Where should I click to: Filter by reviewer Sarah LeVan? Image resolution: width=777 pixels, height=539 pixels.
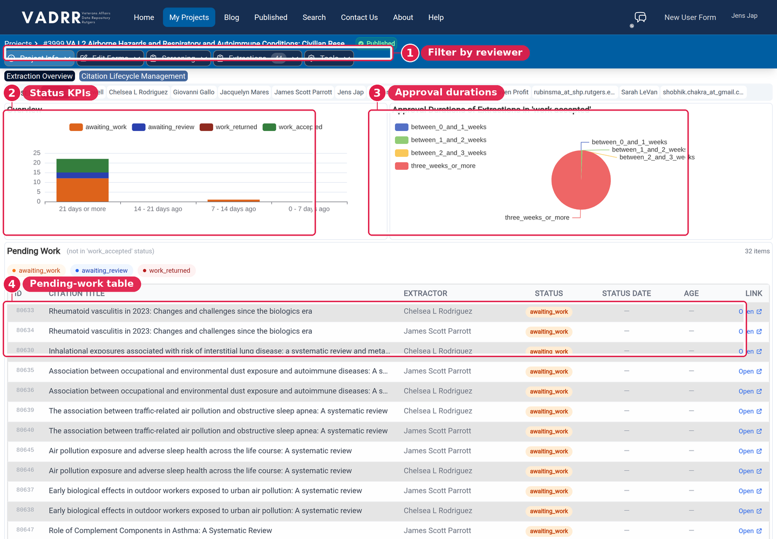click(x=639, y=92)
